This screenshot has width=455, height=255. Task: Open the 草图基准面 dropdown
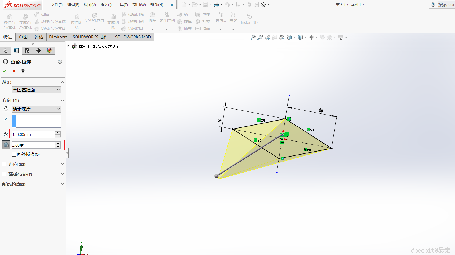pyautogui.click(x=36, y=90)
